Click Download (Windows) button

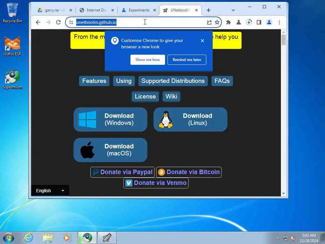110,119
